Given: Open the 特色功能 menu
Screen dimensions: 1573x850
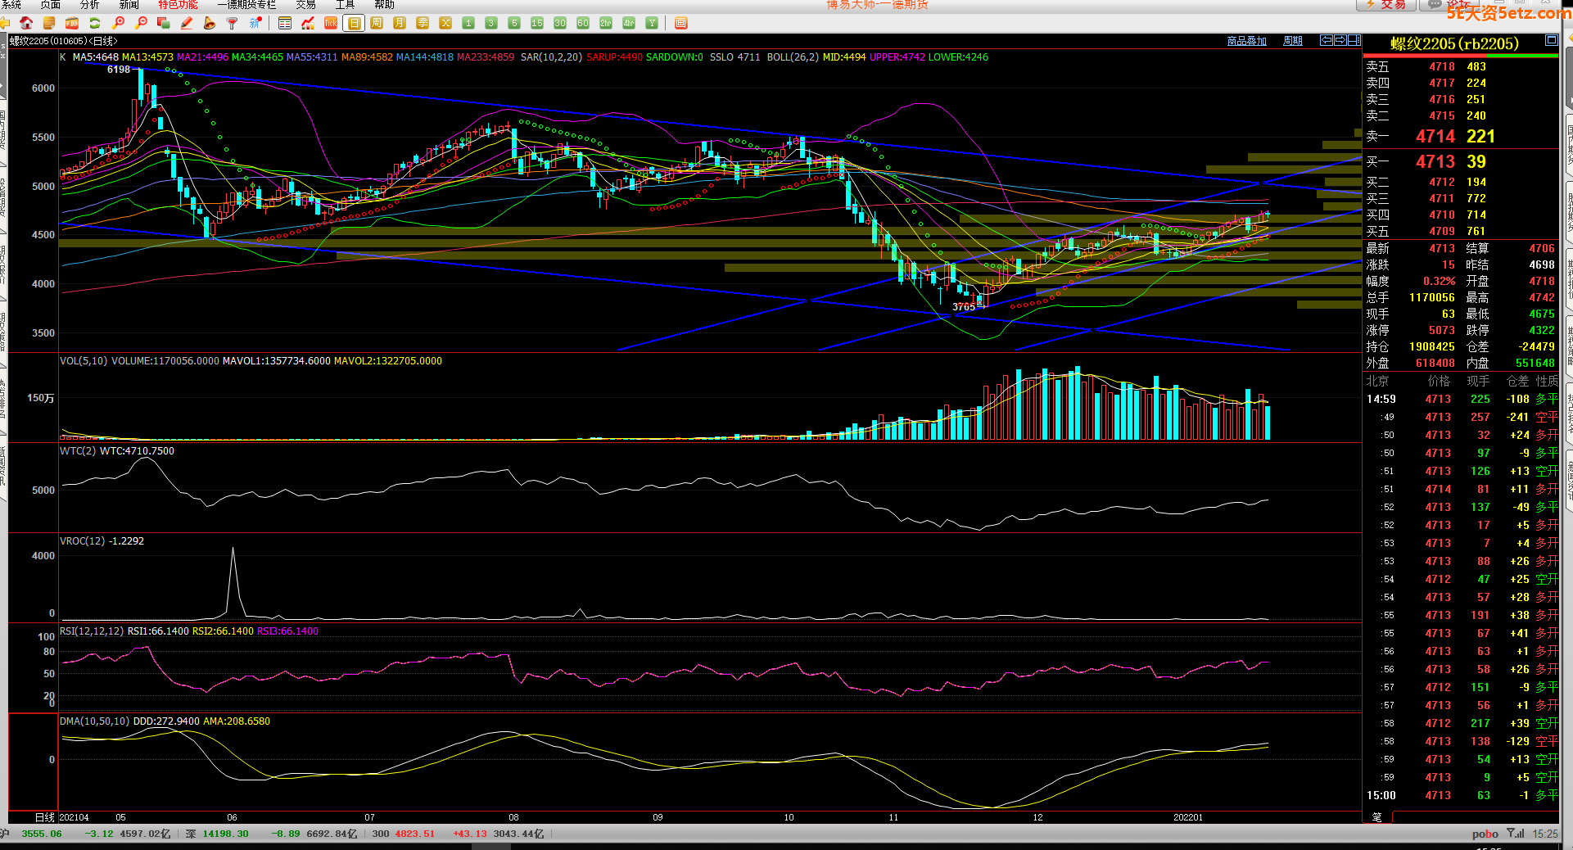Looking at the screenshot, I should coord(178,5).
